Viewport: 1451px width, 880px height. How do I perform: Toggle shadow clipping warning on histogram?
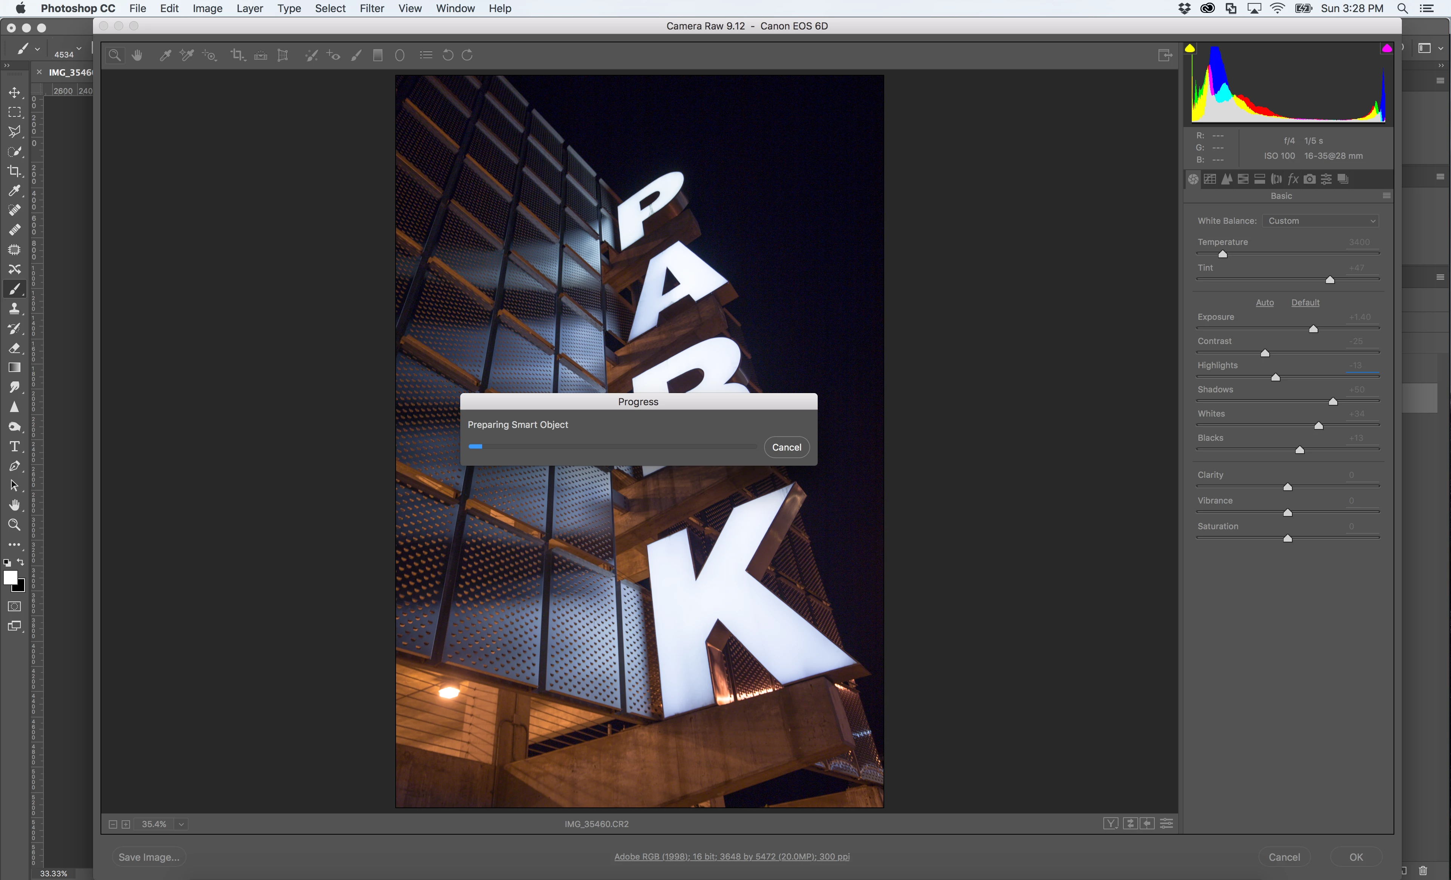(x=1190, y=49)
